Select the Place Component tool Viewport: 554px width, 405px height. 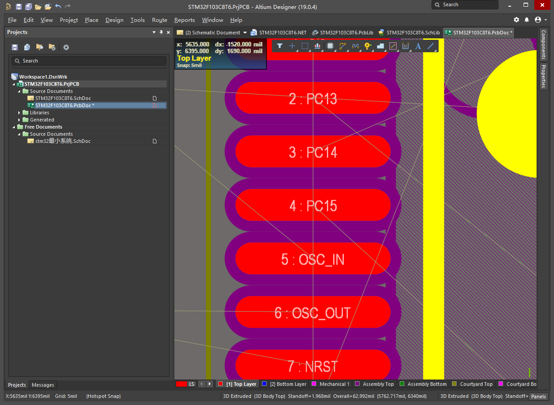click(330, 46)
